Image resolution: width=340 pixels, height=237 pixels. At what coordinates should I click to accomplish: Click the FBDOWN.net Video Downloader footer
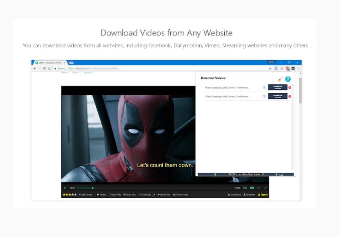click(x=246, y=174)
